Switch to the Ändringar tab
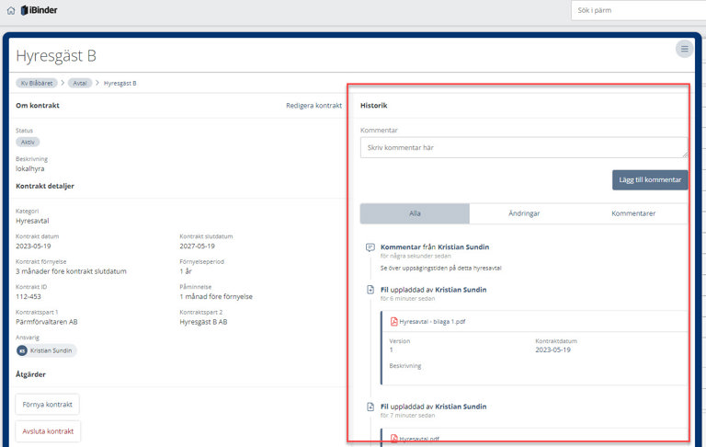This screenshot has width=706, height=447. (x=524, y=213)
